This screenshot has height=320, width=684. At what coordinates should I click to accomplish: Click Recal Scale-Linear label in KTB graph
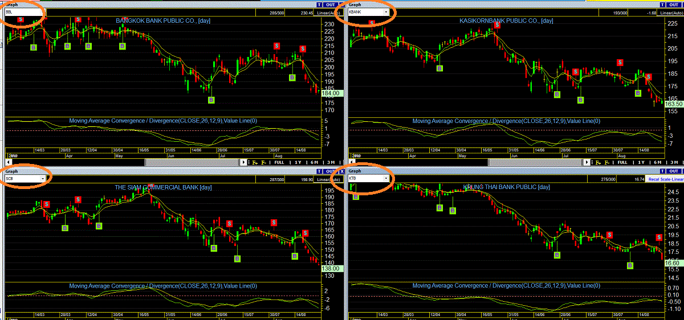666,179
